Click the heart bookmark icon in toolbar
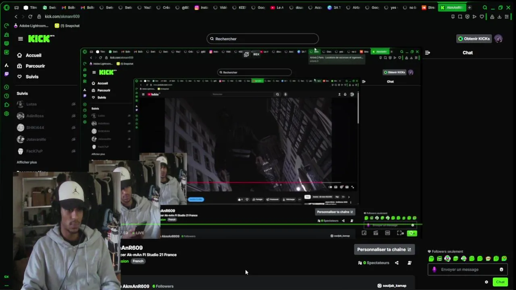The image size is (516, 290). [482, 17]
